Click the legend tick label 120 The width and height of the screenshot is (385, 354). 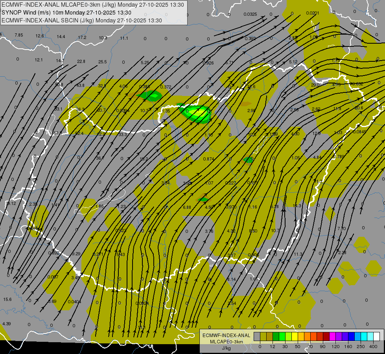tap(335, 347)
